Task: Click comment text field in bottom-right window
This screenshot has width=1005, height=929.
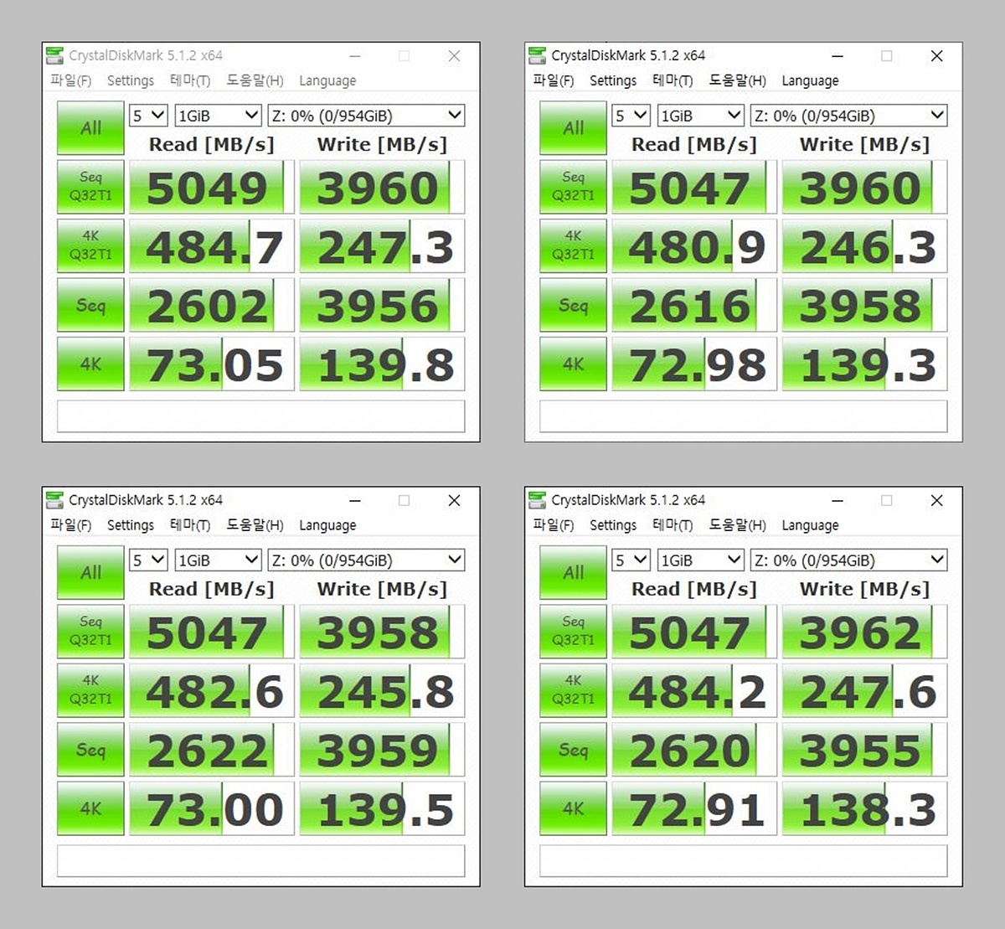Action: (x=743, y=860)
